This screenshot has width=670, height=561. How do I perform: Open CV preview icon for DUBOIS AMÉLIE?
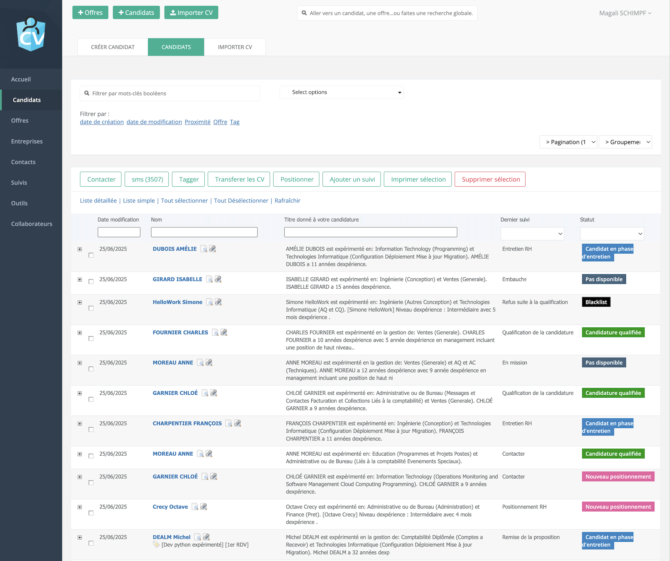(x=204, y=249)
